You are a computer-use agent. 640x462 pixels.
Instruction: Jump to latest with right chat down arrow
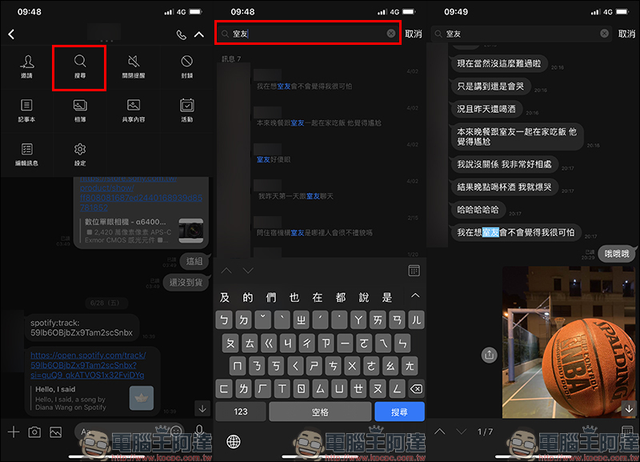coord(629,408)
